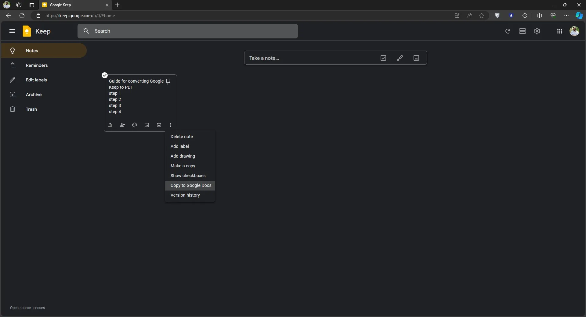This screenshot has height=317, width=586.
Task: Collapse main menu with hamburger icon
Action: click(x=12, y=31)
